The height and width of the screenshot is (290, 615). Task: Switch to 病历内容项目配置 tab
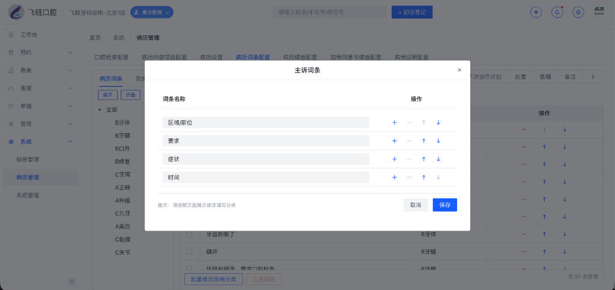tap(164, 57)
